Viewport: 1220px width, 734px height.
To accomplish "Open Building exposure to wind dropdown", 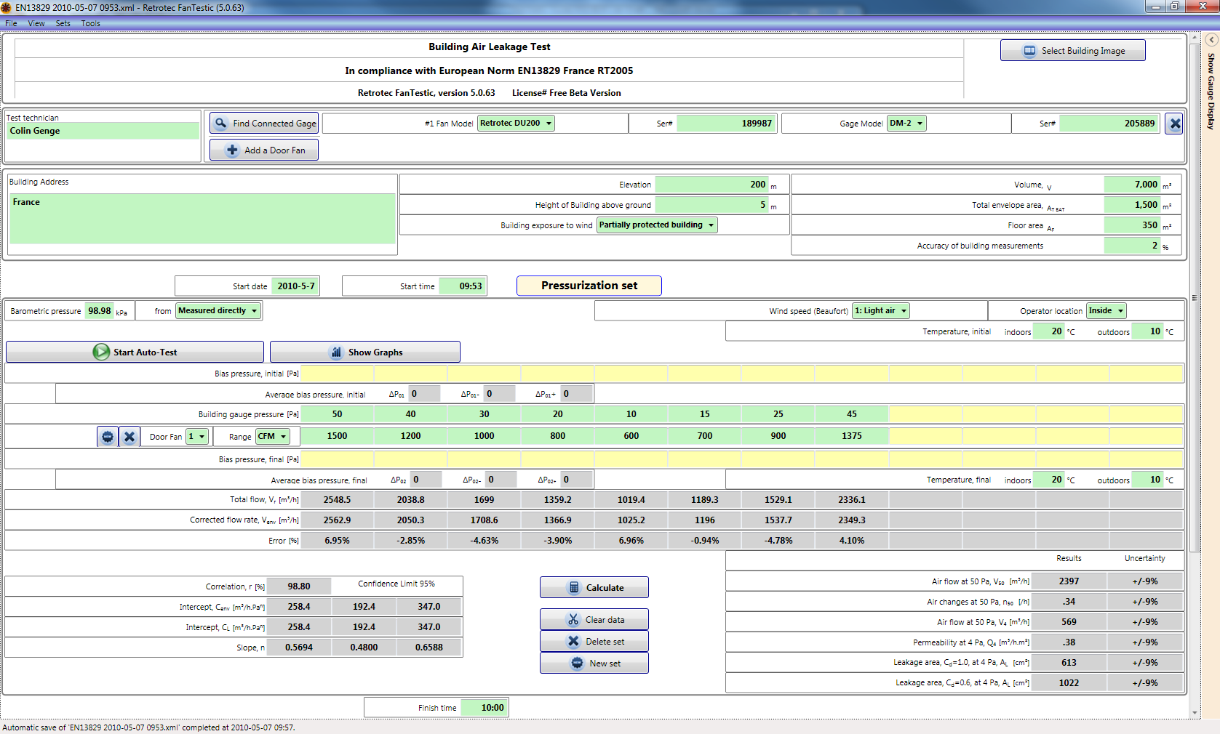I will point(657,225).
